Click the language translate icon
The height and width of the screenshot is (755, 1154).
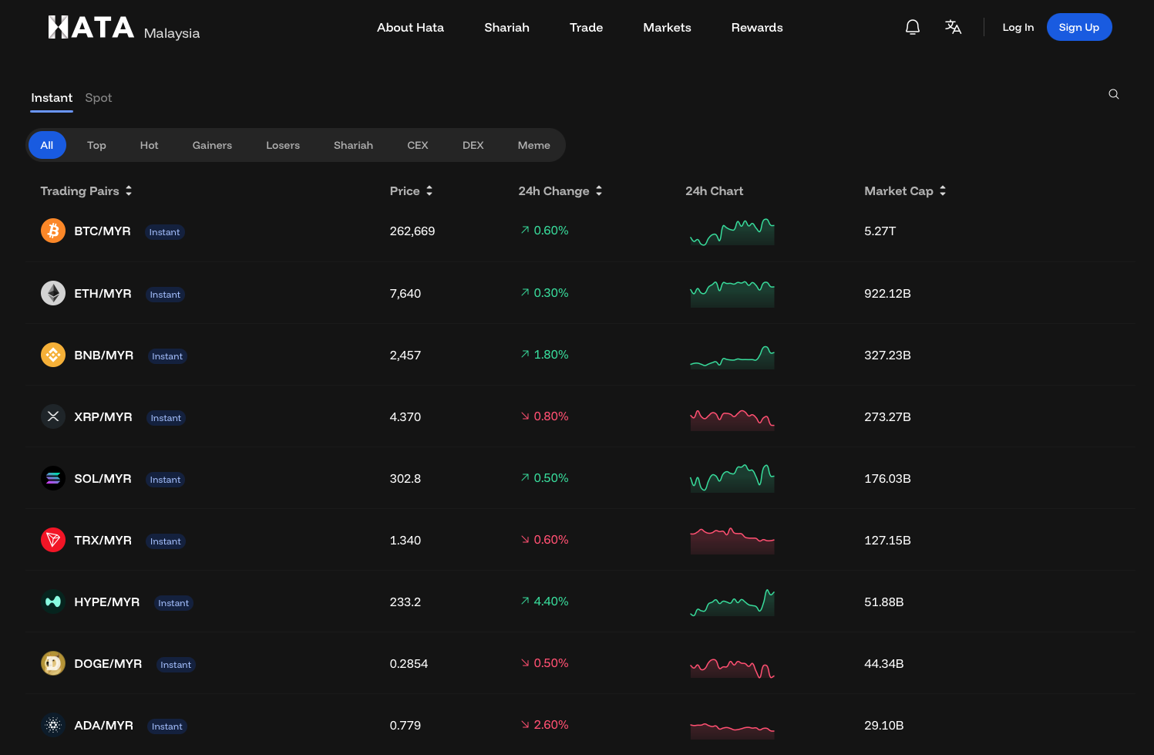point(954,27)
